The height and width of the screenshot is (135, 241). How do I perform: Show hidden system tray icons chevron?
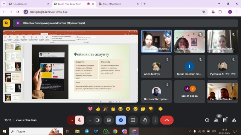[x=190, y=131]
